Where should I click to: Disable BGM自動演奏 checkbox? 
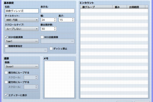point(6,37)
